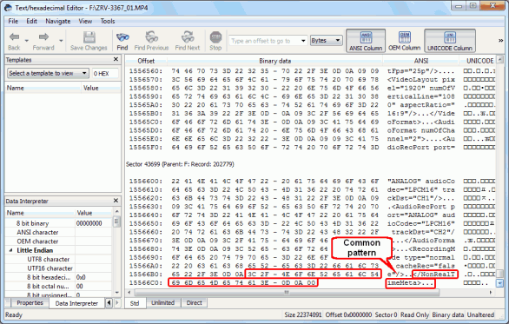The height and width of the screenshot is (324, 509).
Task: Click the Back arrow icon
Action: pyautogui.click(x=14, y=37)
